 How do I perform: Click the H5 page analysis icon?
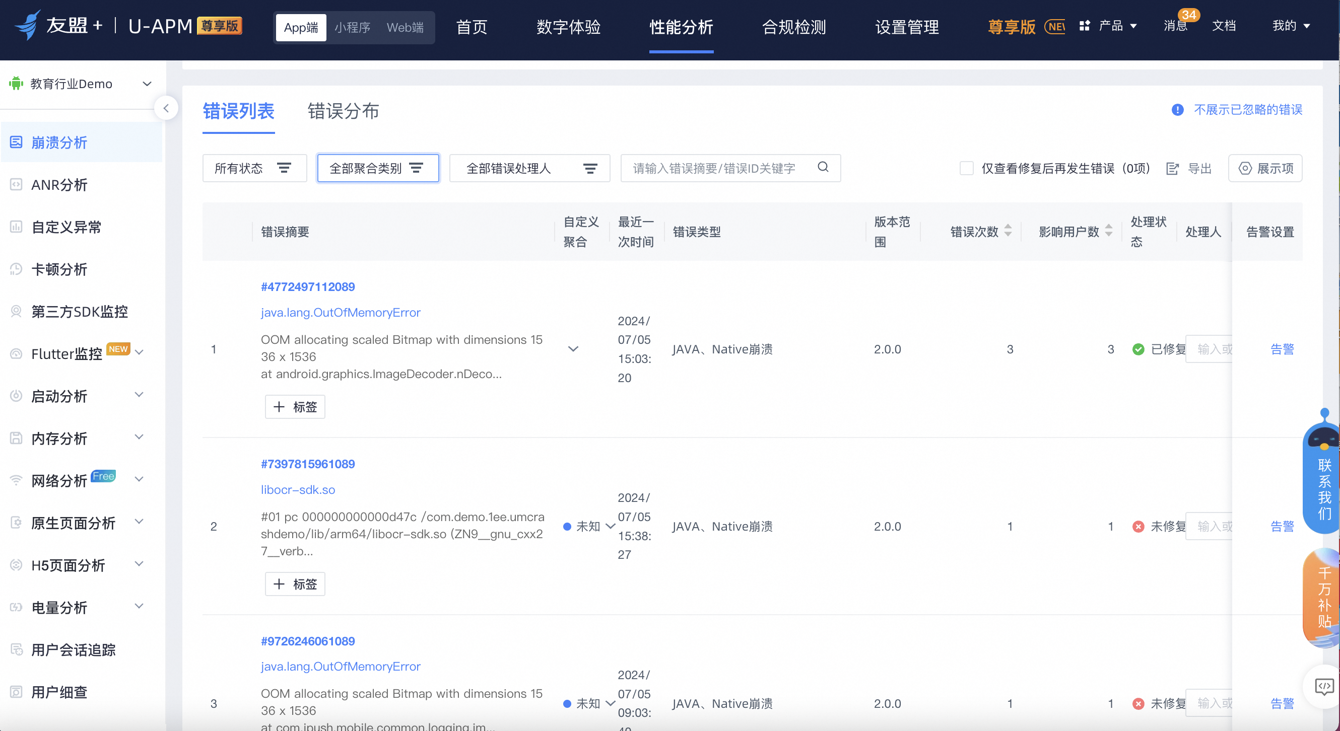[16, 565]
